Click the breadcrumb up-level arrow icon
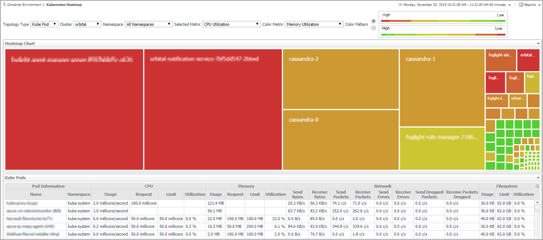Image resolution: width=543 pixels, height=240 pixels. (x=4, y=5)
